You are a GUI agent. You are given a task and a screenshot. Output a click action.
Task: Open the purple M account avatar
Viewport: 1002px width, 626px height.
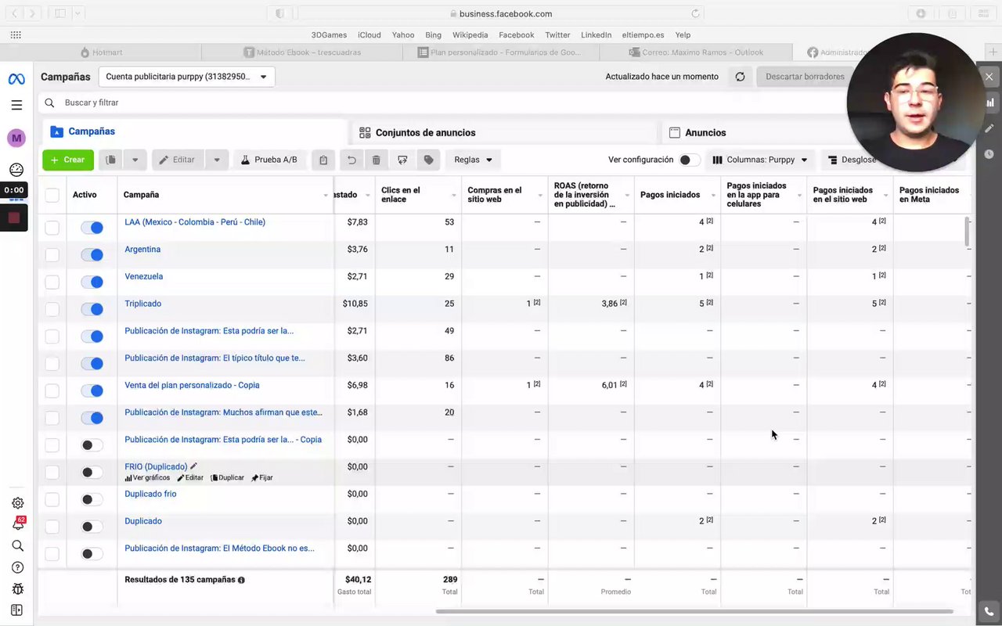tap(16, 139)
